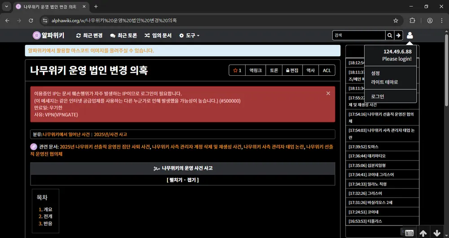Reload the page with refresh icon
The image size is (449, 238).
coord(31,21)
